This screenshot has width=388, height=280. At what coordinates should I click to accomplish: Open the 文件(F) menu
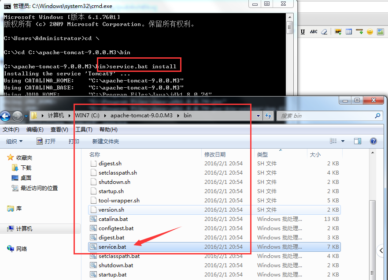(x=11, y=130)
